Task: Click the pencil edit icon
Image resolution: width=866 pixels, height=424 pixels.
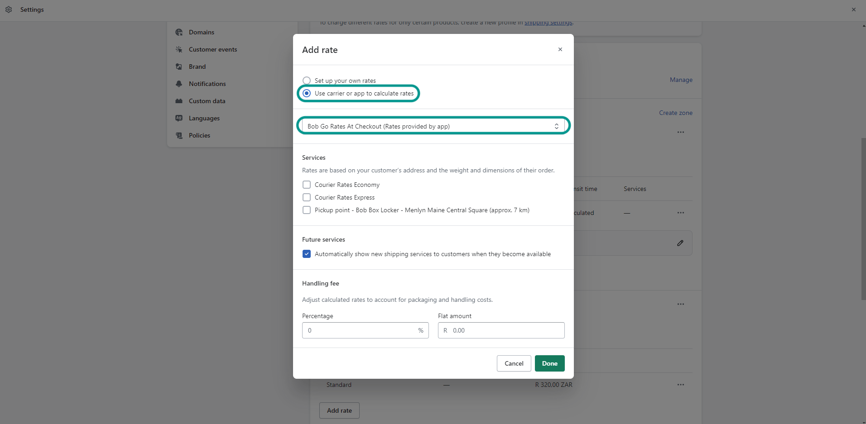Action: [680, 243]
